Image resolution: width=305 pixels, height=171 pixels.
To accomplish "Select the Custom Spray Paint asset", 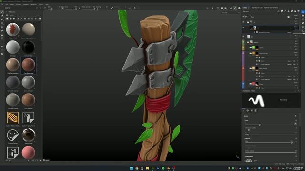I will (x=29, y=117).
